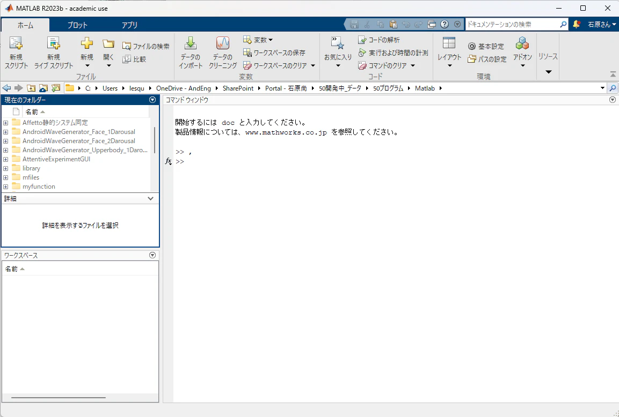Open address bar path history dropdown
The height and width of the screenshot is (417, 619).
(602, 88)
